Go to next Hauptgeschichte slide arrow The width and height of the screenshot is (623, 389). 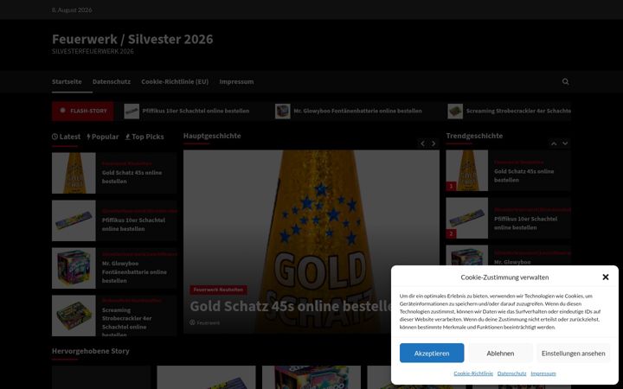click(x=434, y=143)
